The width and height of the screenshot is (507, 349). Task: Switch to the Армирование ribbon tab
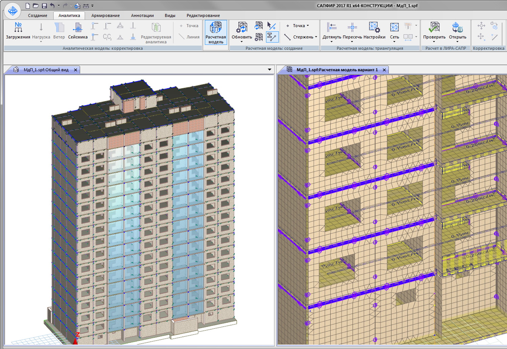coord(105,16)
